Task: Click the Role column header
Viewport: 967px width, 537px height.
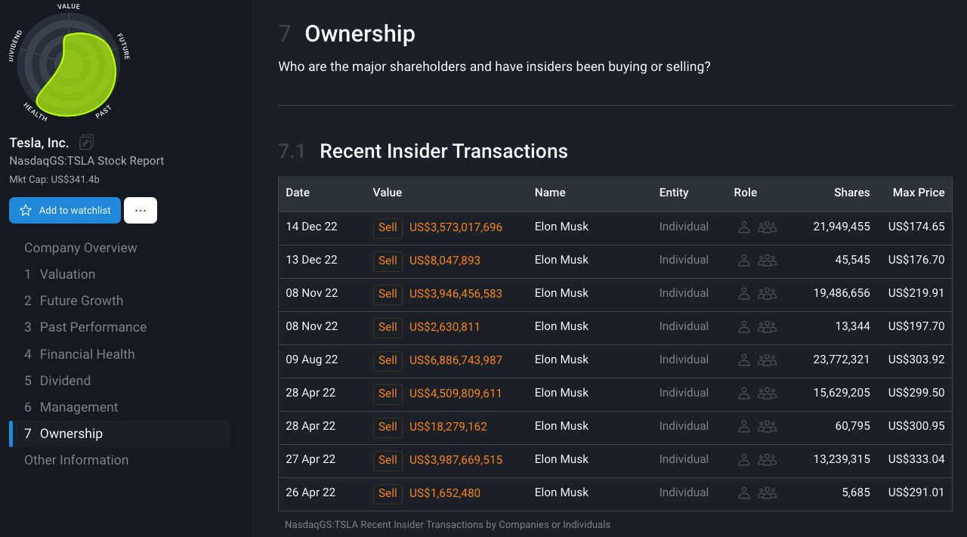Action: tap(746, 193)
